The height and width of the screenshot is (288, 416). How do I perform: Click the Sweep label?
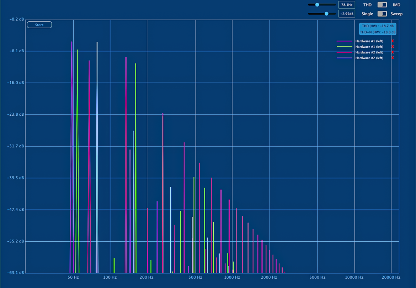396,14
